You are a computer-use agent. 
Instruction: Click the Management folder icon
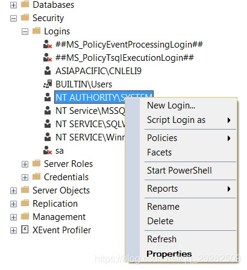pyautogui.click(x=25, y=216)
